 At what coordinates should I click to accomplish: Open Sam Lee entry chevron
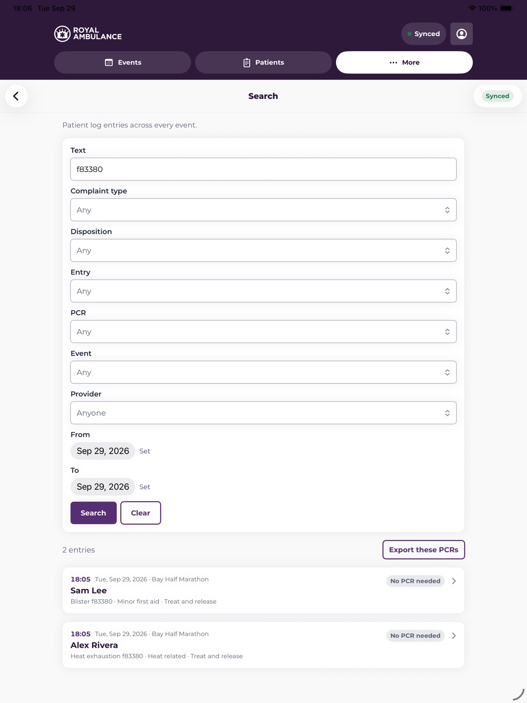click(454, 581)
